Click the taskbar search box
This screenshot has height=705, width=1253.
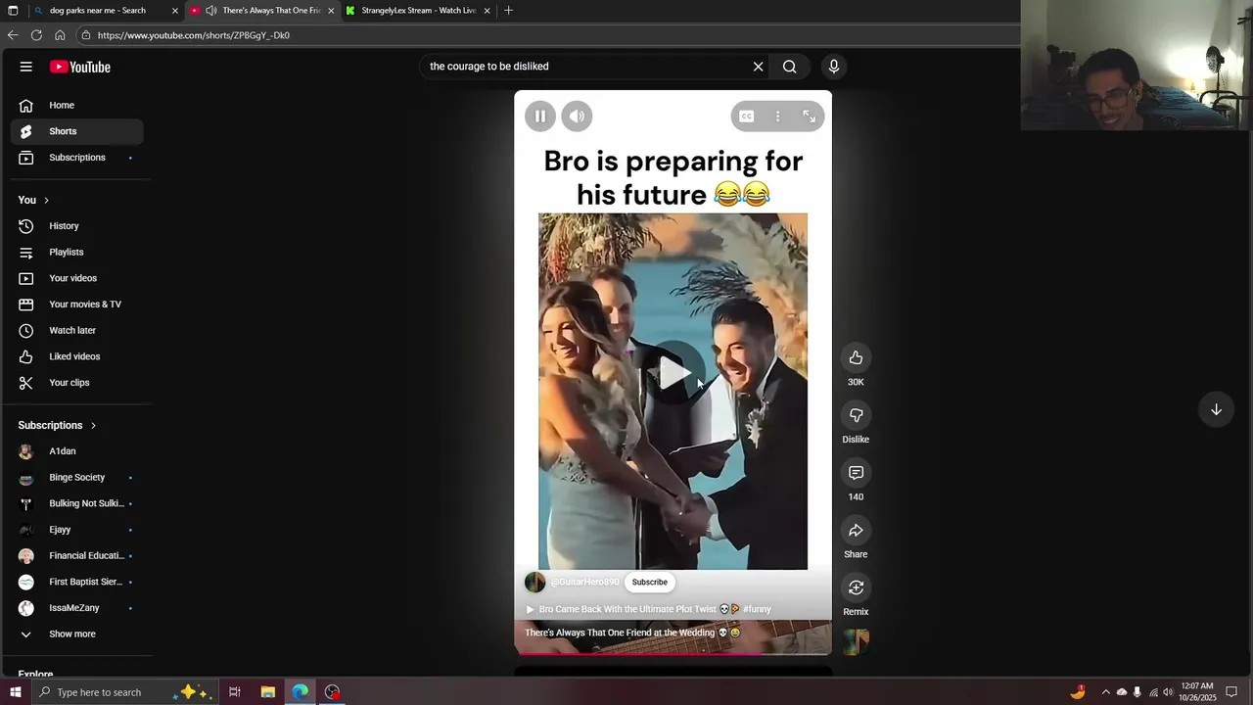[125, 692]
